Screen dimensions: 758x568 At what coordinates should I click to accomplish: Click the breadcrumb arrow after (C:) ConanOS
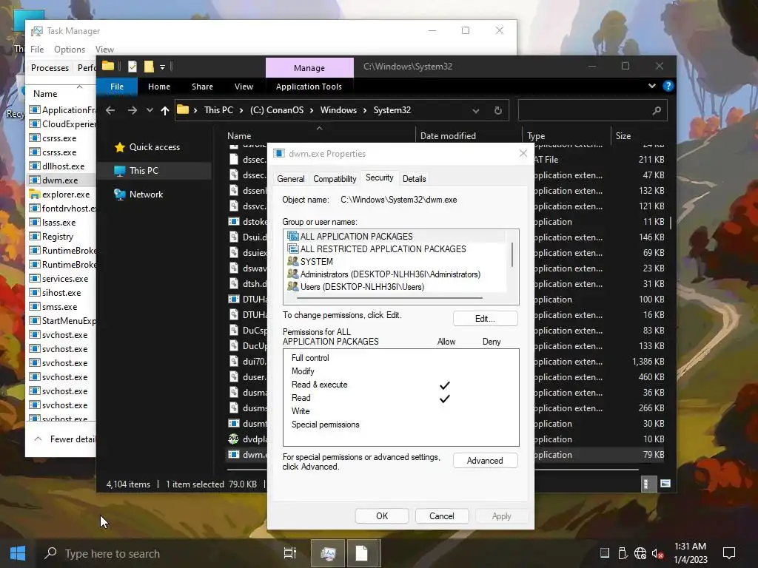pyautogui.click(x=312, y=111)
